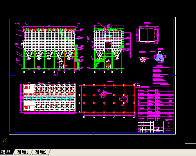
Task: Switch to the 模型 tab
Action: tap(6, 152)
